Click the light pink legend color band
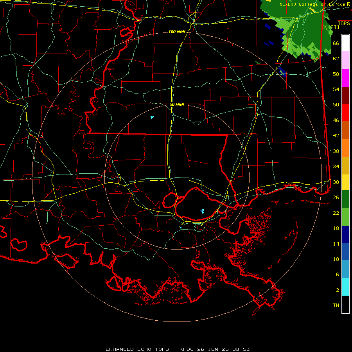The height and width of the screenshot is (352, 352). click(345, 60)
